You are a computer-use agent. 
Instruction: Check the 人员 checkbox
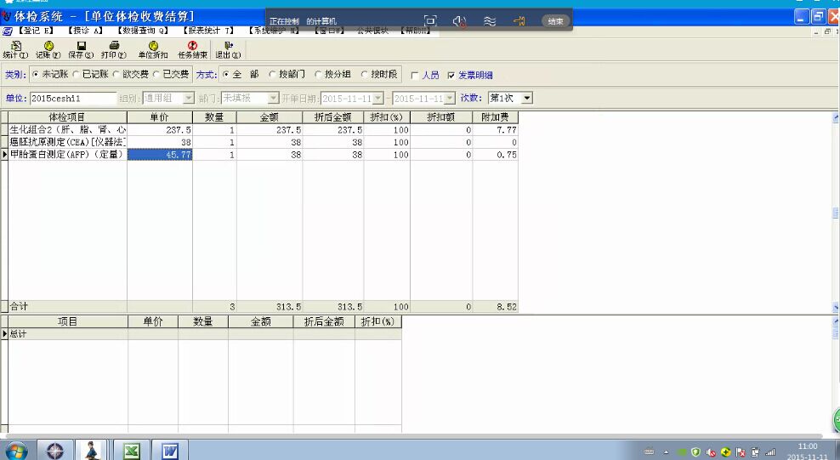tap(415, 76)
